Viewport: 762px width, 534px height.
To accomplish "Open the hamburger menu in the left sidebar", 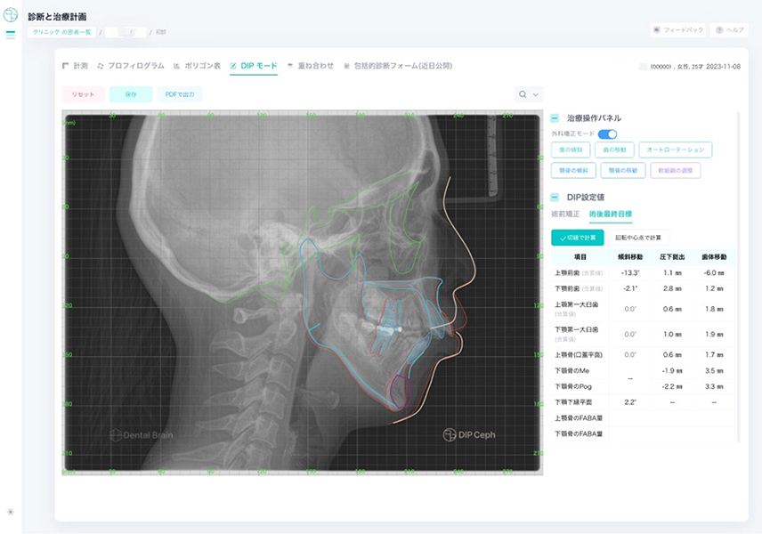I will pos(11,35).
